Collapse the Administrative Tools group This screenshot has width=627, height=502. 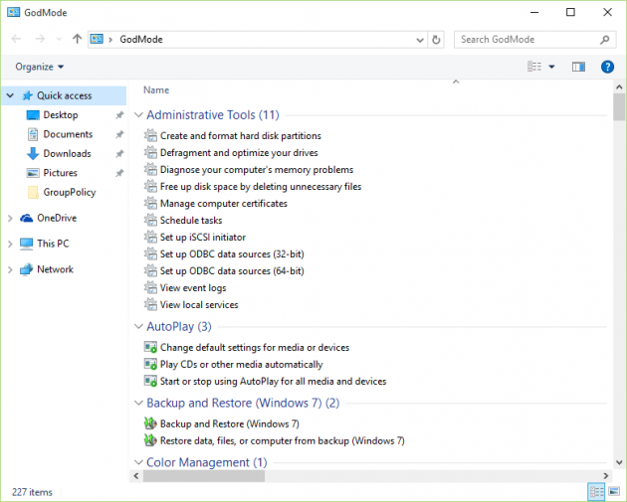tap(138, 115)
